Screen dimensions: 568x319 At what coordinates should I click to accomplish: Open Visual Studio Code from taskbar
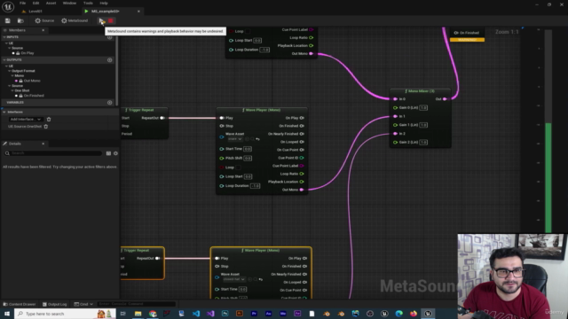tap(196, 314)
